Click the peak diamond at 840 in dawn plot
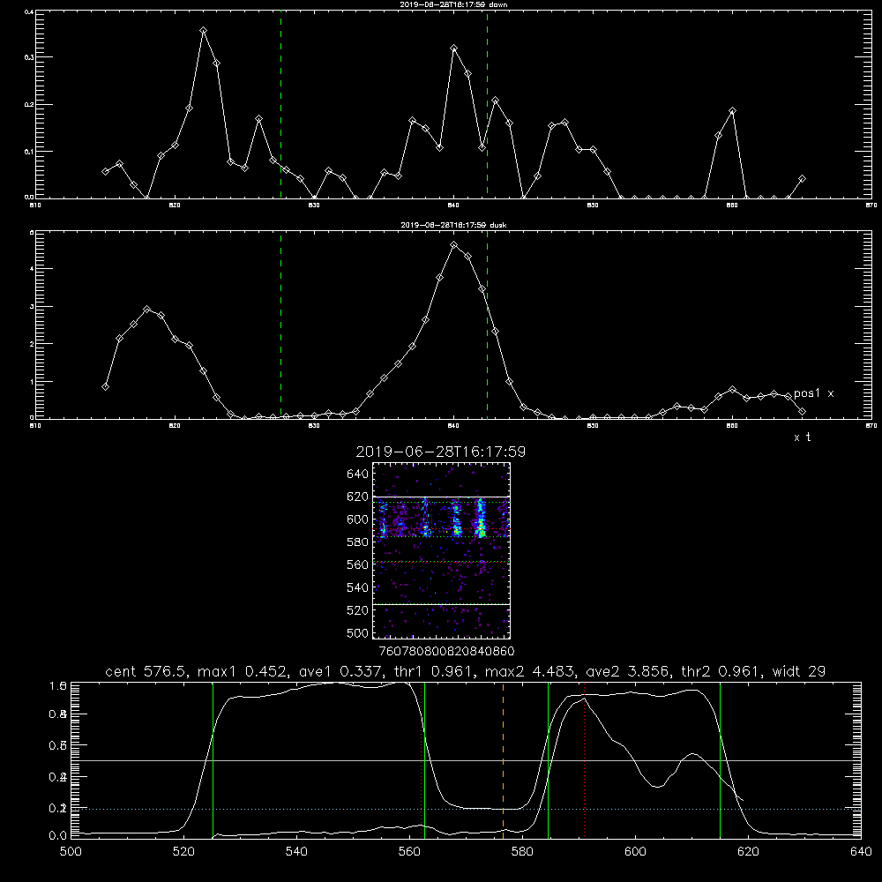The height and width of the screenshot is (882, 882). point(454,49)
